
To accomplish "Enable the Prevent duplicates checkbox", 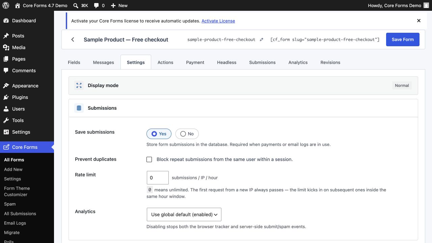I will coord(149,159).
